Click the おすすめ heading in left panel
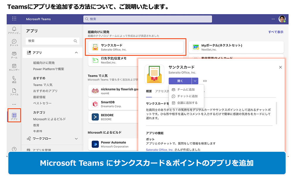This screenshot has height=177, width=293. coord(39,78)
